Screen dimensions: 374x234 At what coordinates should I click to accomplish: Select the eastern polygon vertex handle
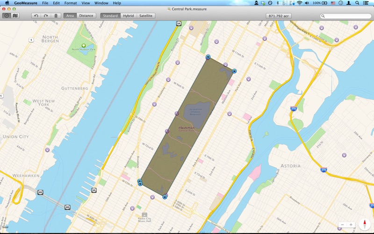tap(234, 71)
